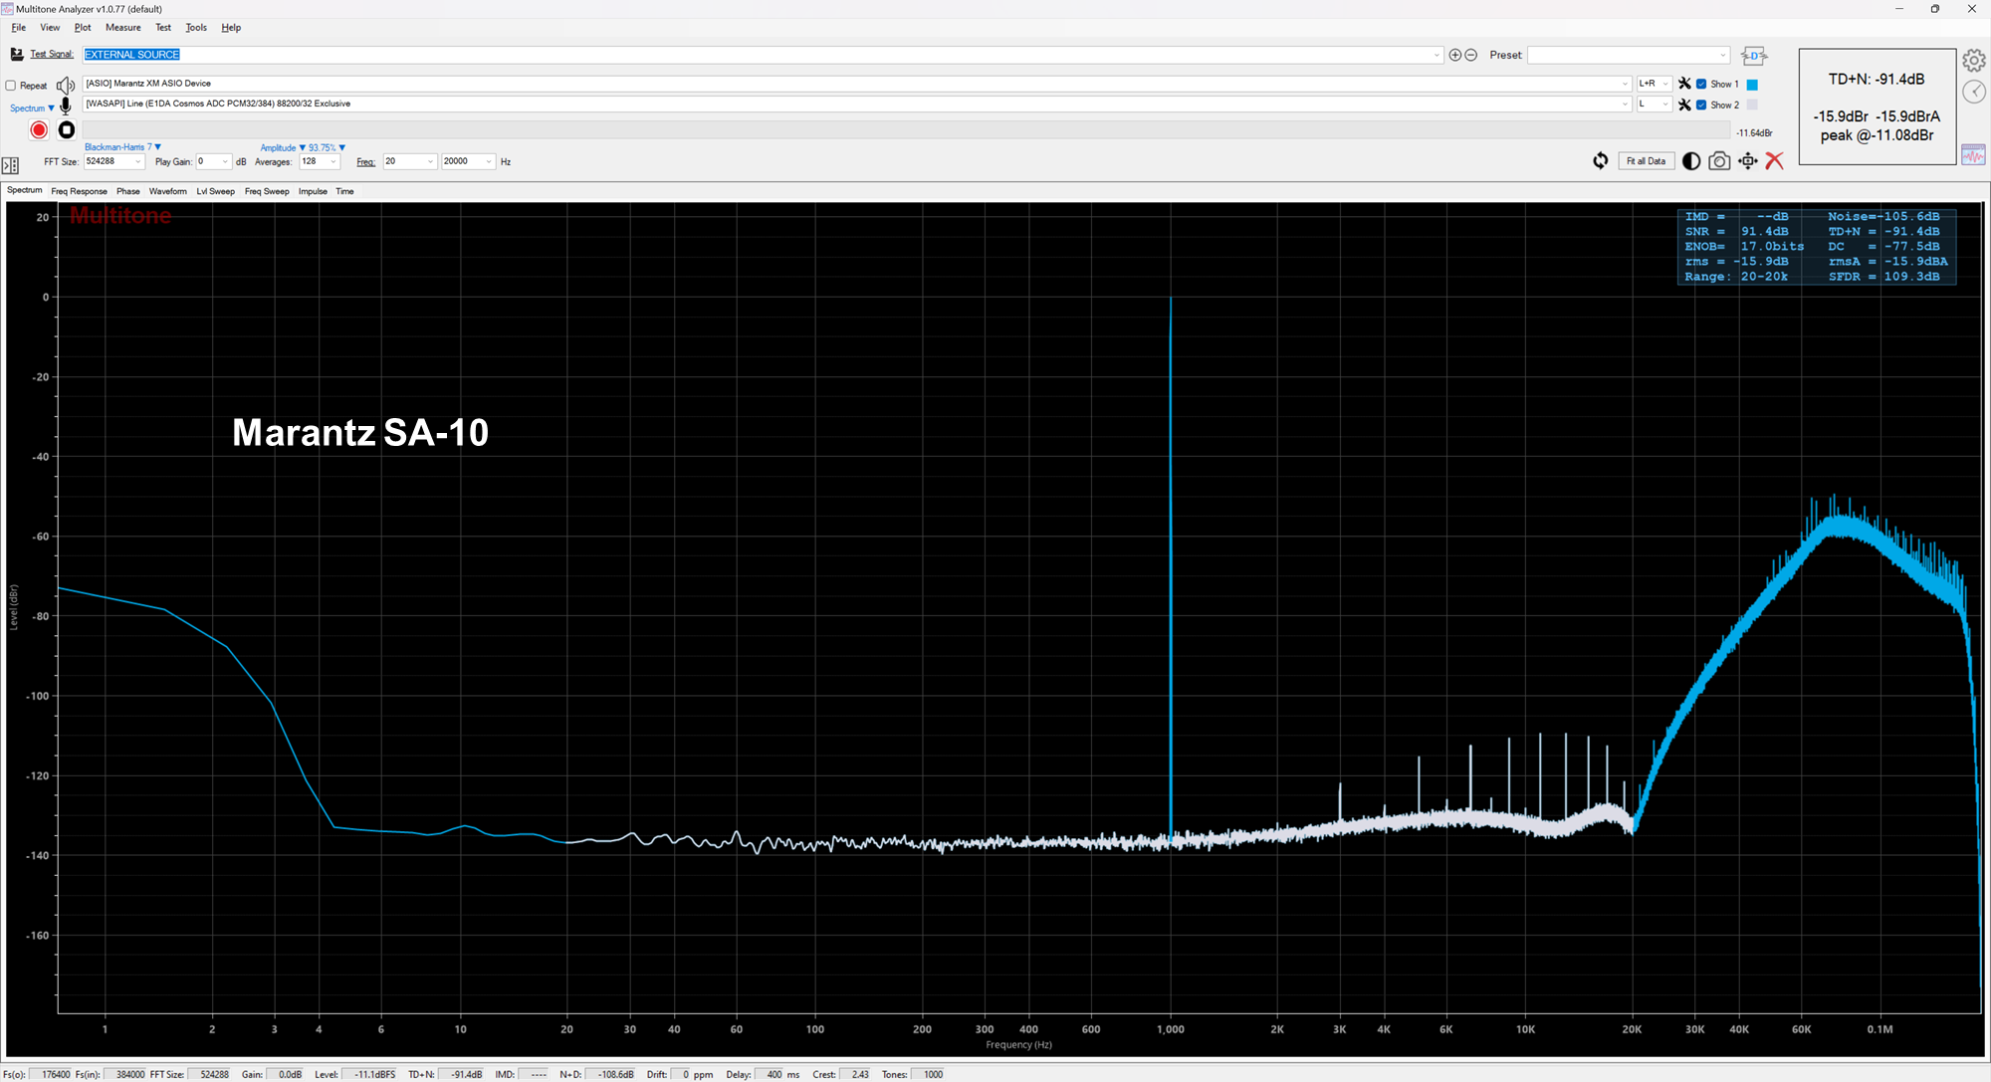
Task: Switch to the Waveform tab
Action: [x=168, y=191]
